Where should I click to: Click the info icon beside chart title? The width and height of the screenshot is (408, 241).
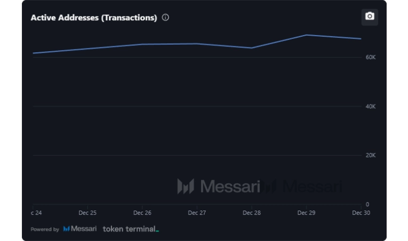tap(165, 17)
